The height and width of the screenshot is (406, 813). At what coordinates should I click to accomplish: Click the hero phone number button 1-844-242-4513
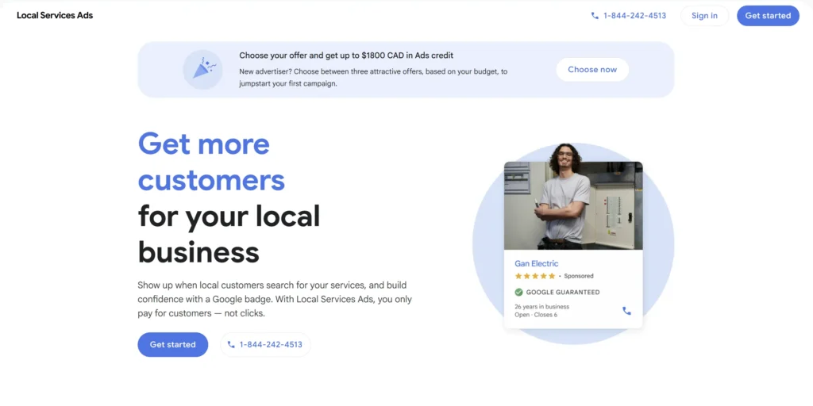[265, 344]
